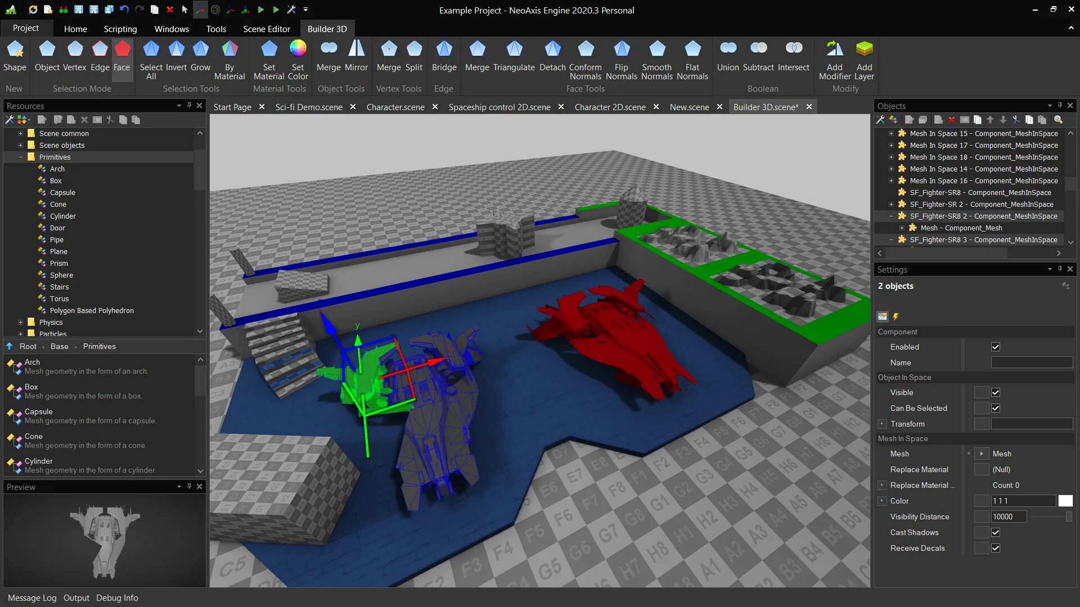Select the Mirror object tool

click(x=355, y=56)
